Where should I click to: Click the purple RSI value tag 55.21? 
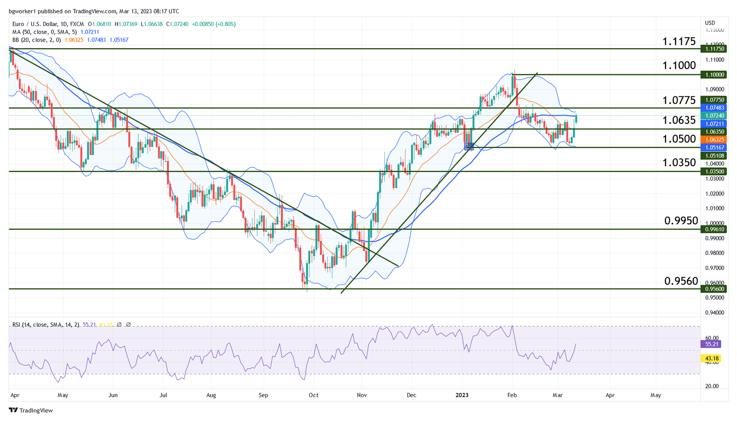(x=711, y=344)
